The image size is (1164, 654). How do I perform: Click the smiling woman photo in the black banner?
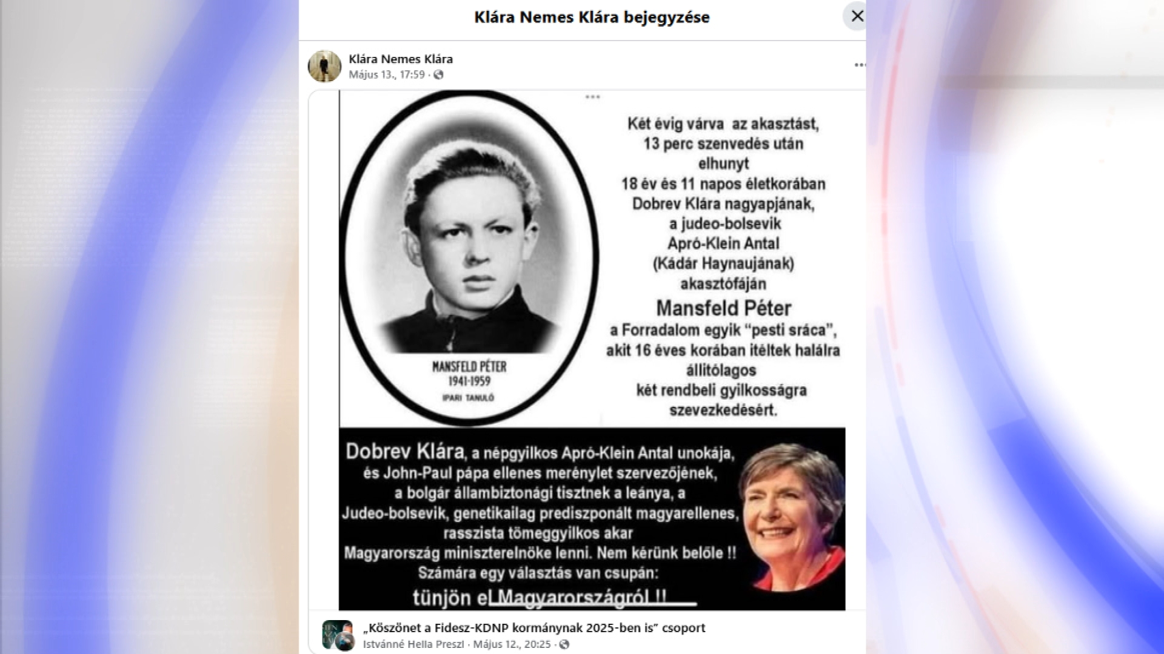click(x=791, y=518)
